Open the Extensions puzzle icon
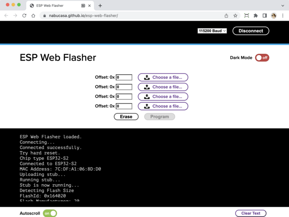 (x=256, y=16)
